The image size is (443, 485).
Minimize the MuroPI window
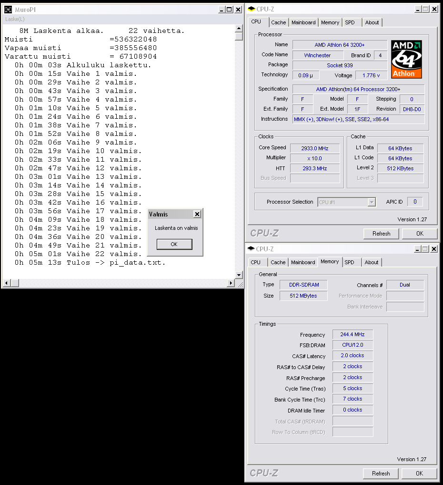(x=221, y=10)
